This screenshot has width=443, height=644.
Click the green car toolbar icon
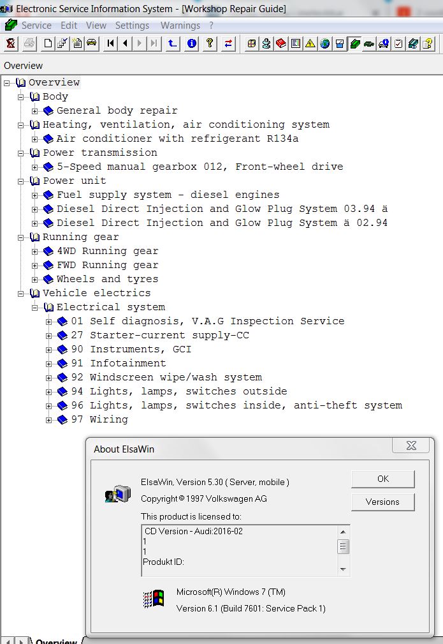pos(369,43)
